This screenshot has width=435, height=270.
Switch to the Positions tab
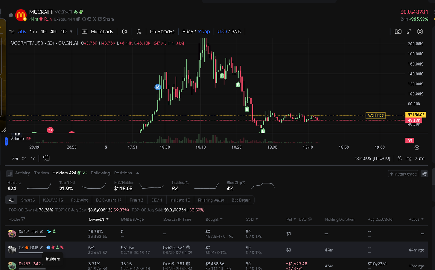[123, 173]
